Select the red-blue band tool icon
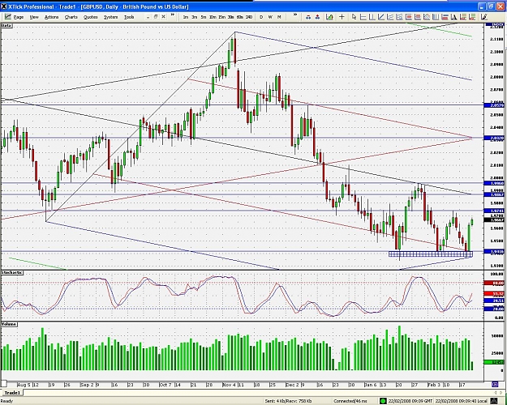The height and width of the screenshot is (405, 507). pos(445,17)
